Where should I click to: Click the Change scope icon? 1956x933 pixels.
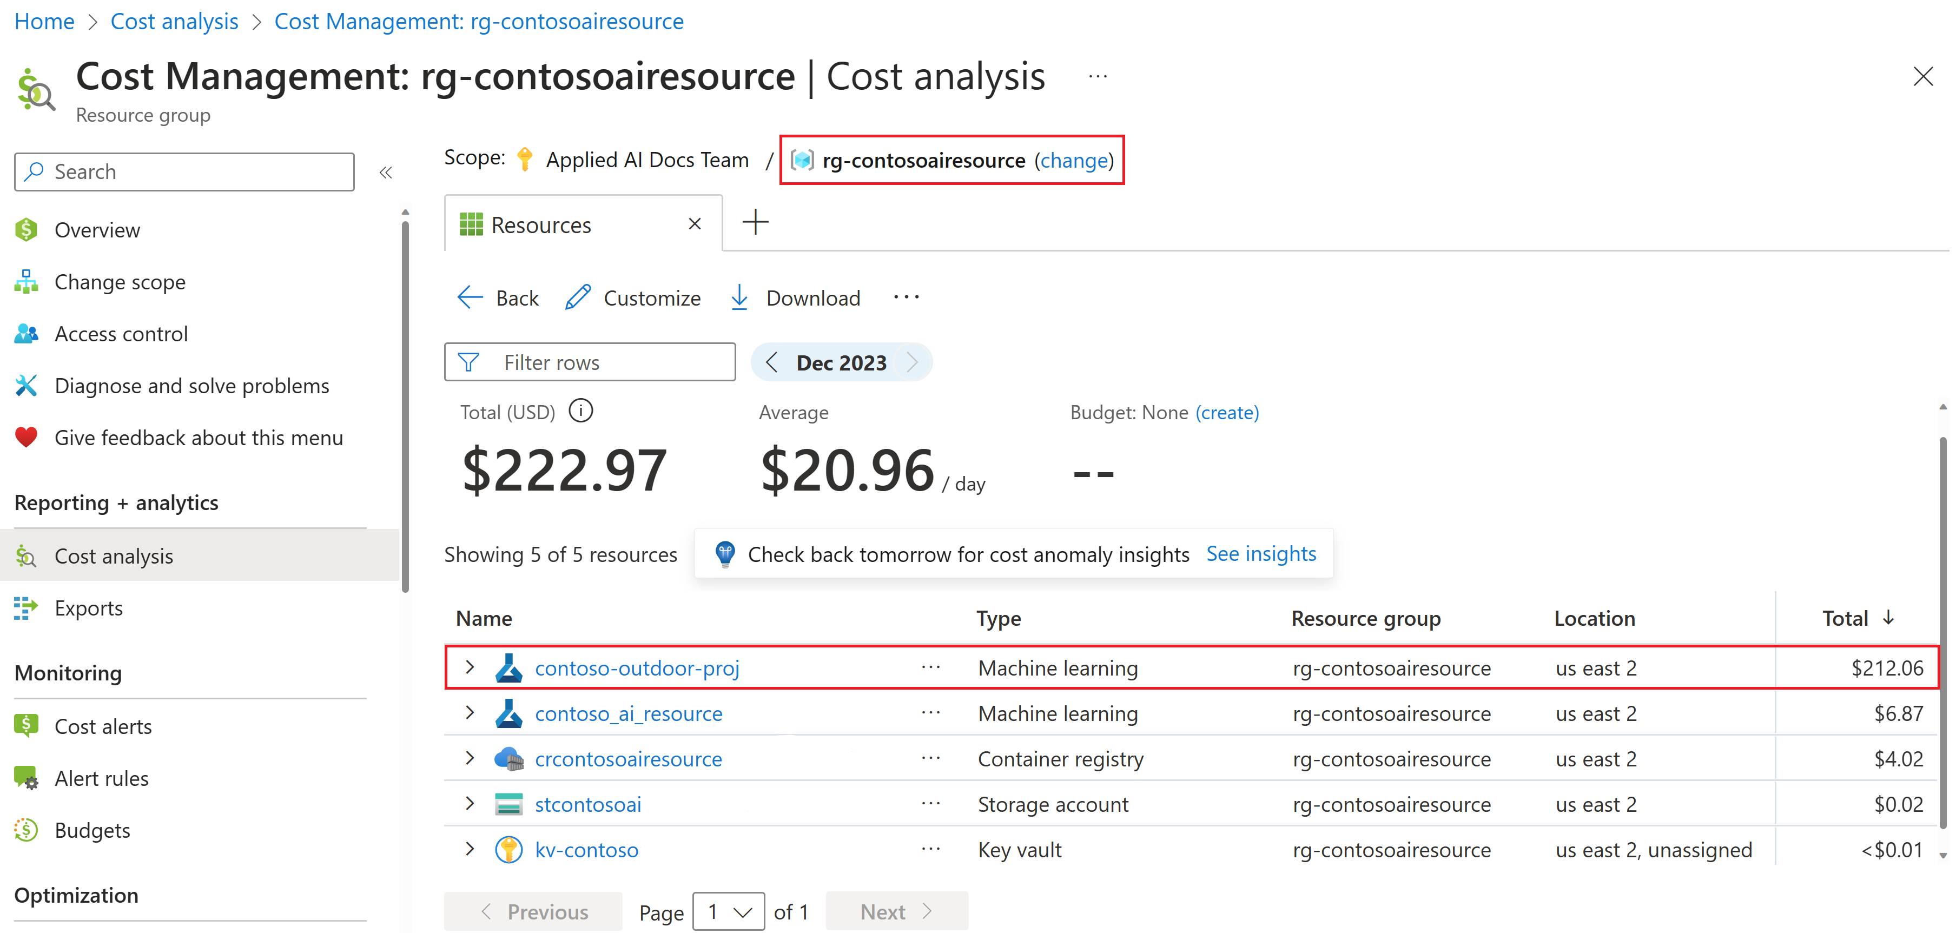click(x=26, y=282)
